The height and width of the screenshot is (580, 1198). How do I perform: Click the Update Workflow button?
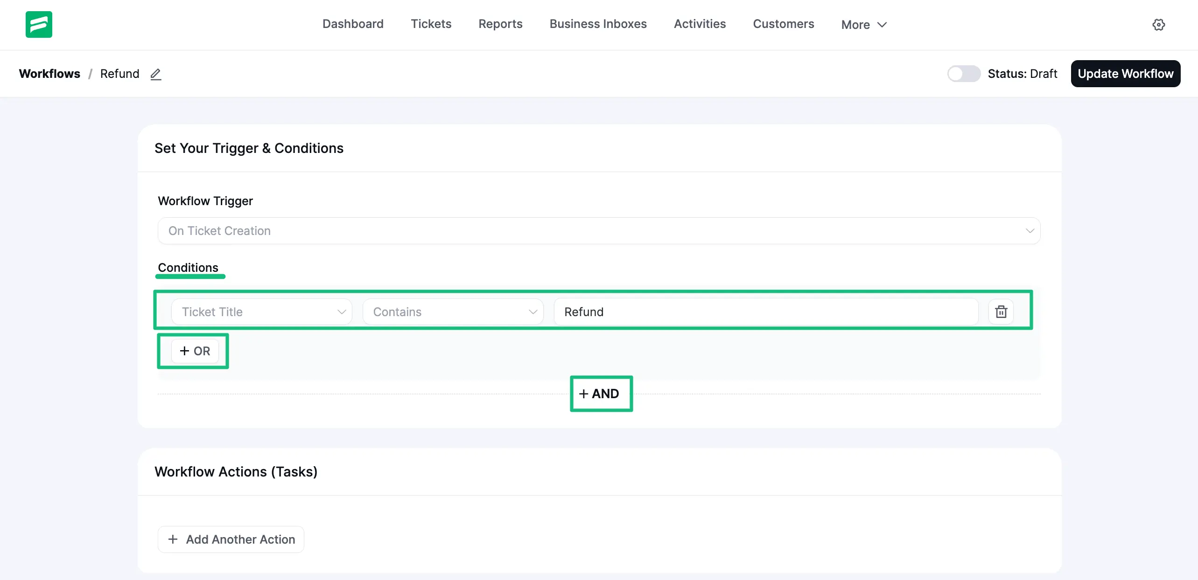coord(1125,73)
